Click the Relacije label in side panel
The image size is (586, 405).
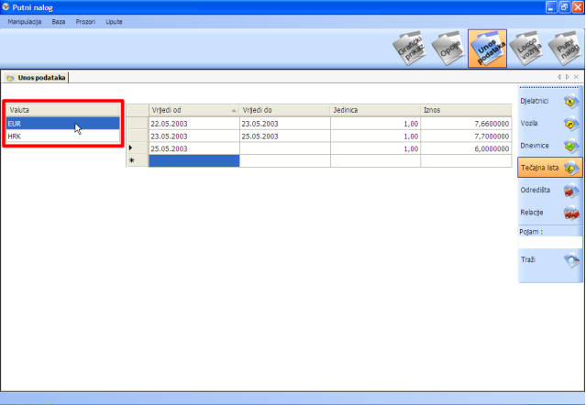coord(532,213)
